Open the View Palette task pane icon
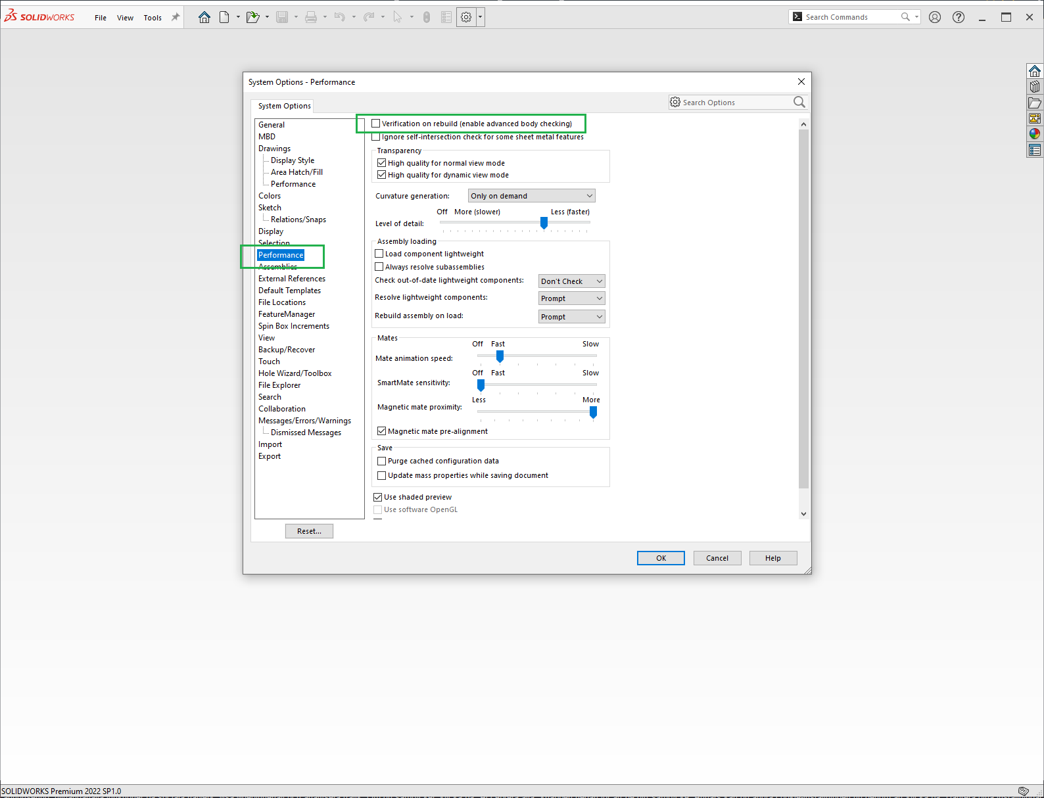This screenshot has width=1044, height=798. (x=1035, y=118)
